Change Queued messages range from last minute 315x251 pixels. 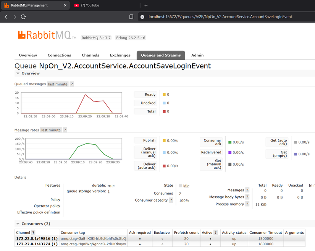[58, 84]
